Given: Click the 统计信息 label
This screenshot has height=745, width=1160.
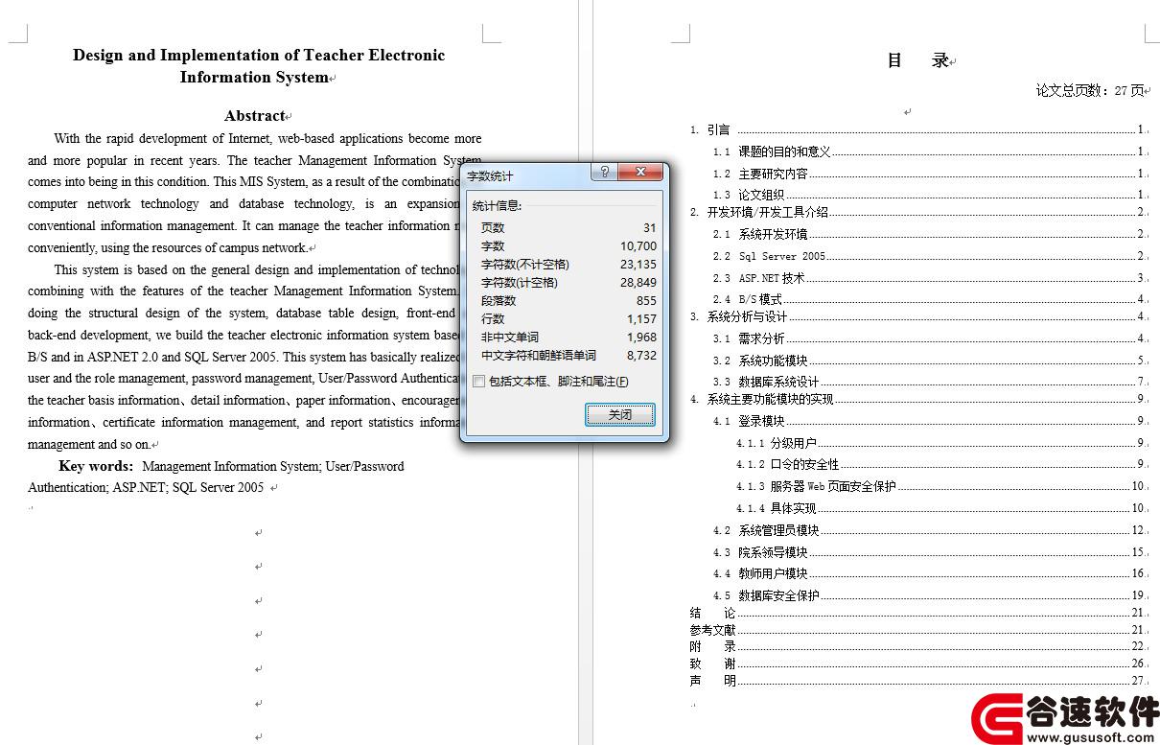Looking at the screenshot, I should point(498,205).
